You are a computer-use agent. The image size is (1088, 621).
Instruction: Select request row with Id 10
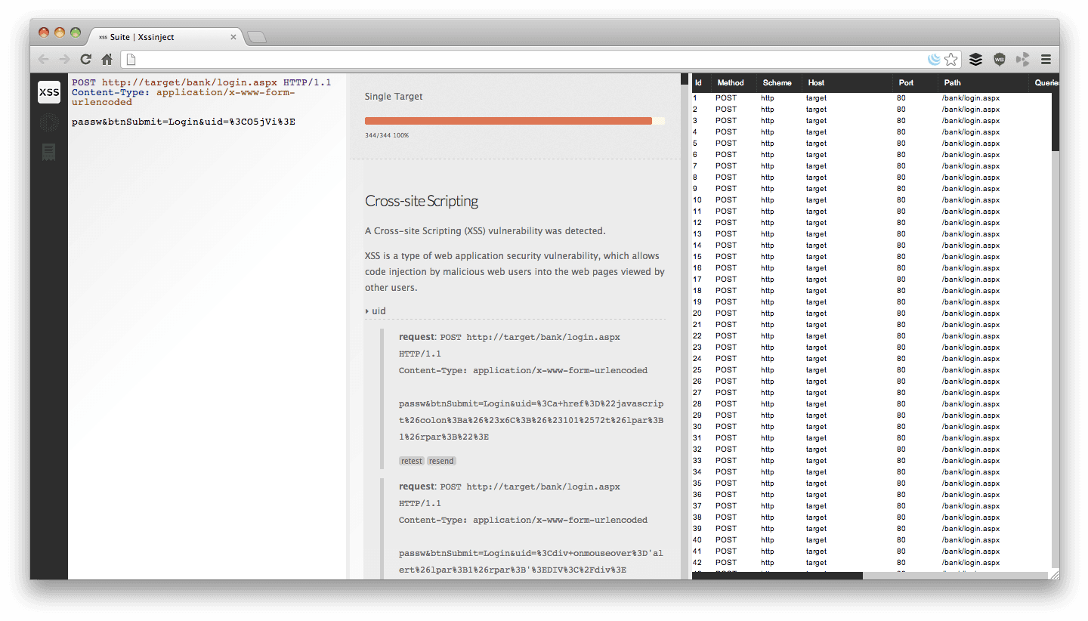tap(872, 199)
